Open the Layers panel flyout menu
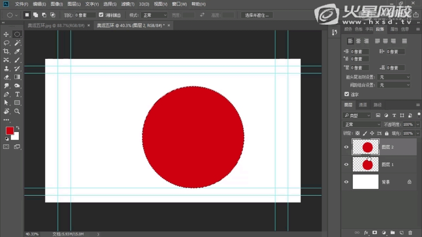This screenshot has height=237, width=422. (x=418, y=105)
